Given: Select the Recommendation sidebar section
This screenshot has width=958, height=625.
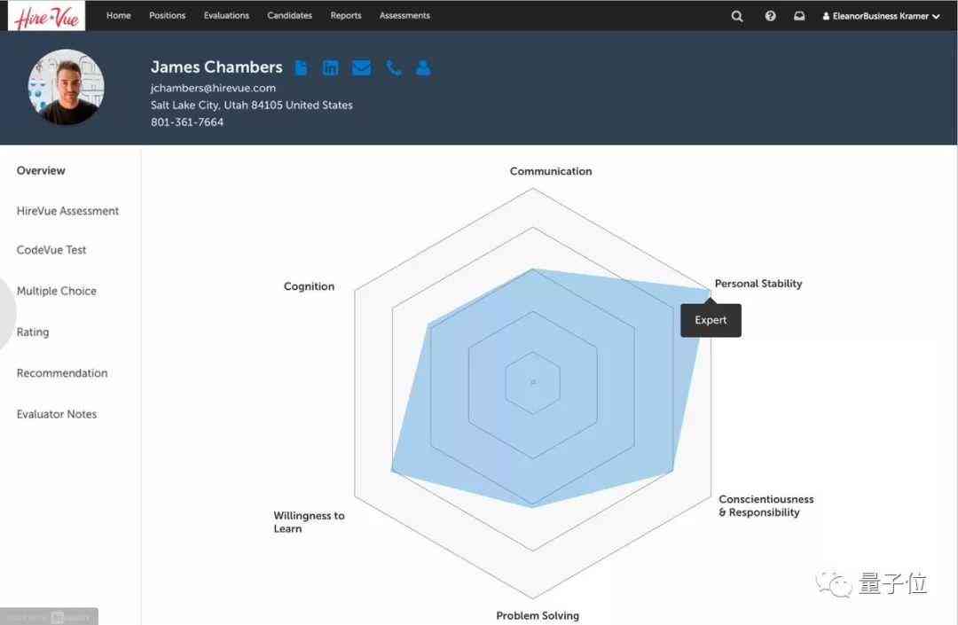Looking at the screenshot, I should 62,373.
